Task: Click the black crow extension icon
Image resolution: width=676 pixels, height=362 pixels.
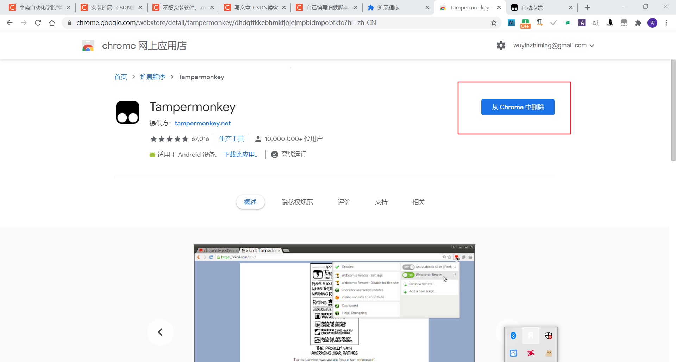Action: [610, 23]
